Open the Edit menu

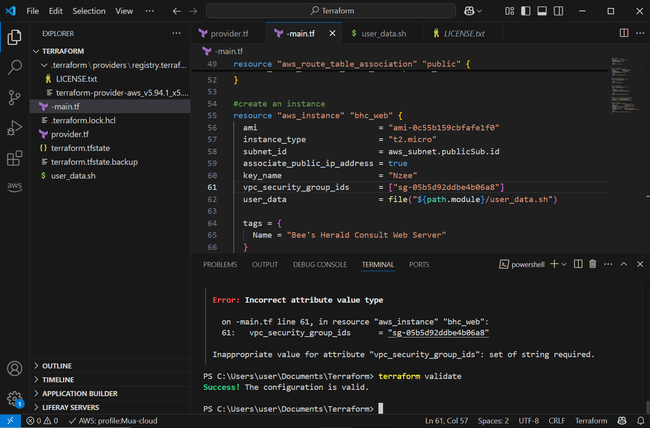(56, 11)
